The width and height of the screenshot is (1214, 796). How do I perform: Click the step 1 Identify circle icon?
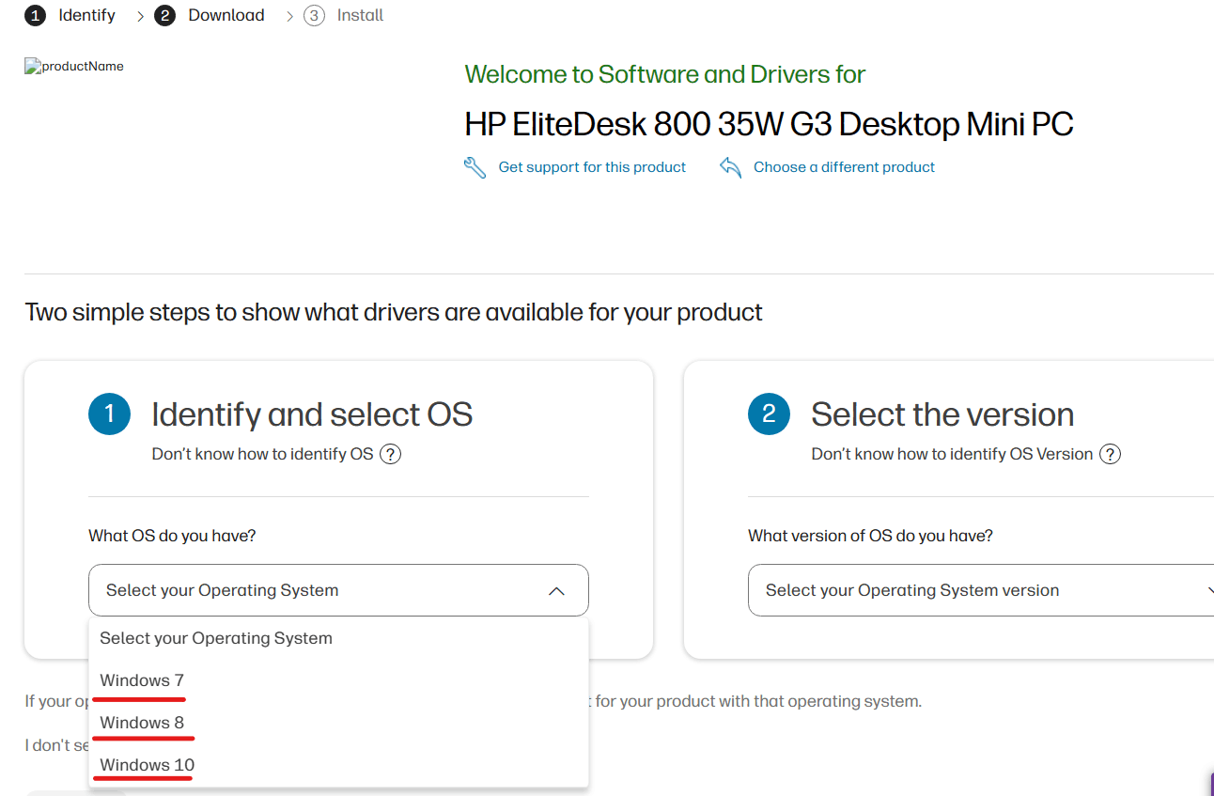pos(35,15)
